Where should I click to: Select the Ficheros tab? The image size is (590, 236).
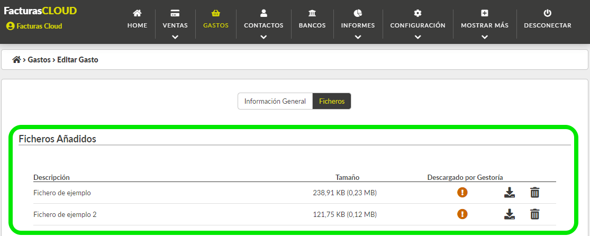[x=332, y=101]
